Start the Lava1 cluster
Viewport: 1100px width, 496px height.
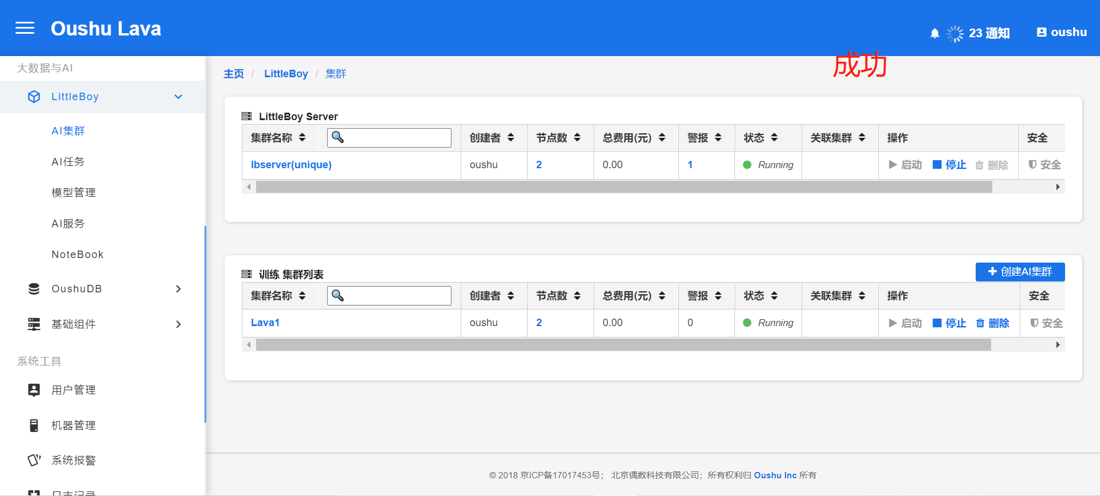pyautogui.click(x=905, y=323)
